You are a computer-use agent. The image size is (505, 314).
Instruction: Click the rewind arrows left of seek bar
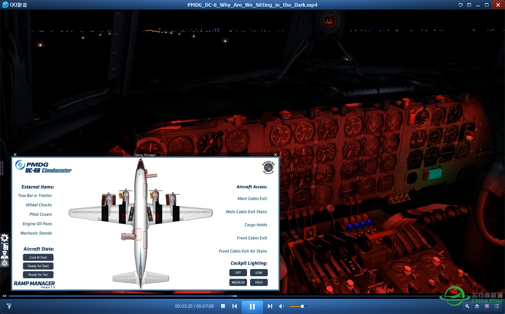pos(4,296)
